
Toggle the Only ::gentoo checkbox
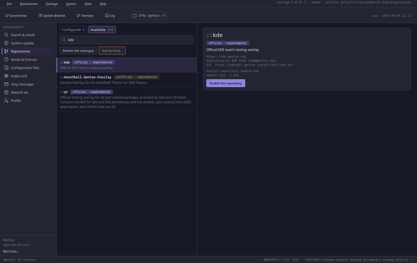pyautogui.click(x=135, y=16)
